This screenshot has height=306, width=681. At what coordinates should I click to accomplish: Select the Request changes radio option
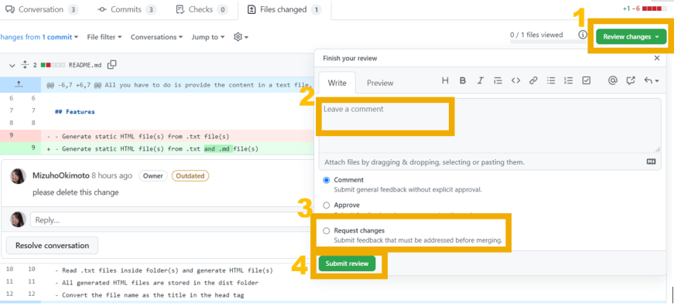(326, 231)
